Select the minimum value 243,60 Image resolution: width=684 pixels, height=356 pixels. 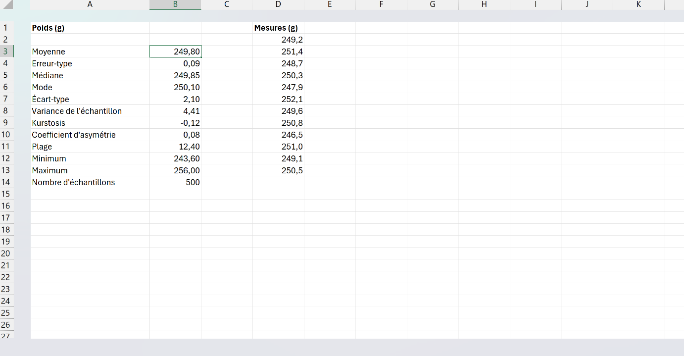tap(175, 158)
